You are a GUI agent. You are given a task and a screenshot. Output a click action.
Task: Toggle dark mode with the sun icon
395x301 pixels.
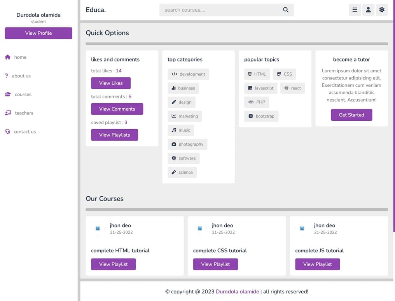click(382, 10)
